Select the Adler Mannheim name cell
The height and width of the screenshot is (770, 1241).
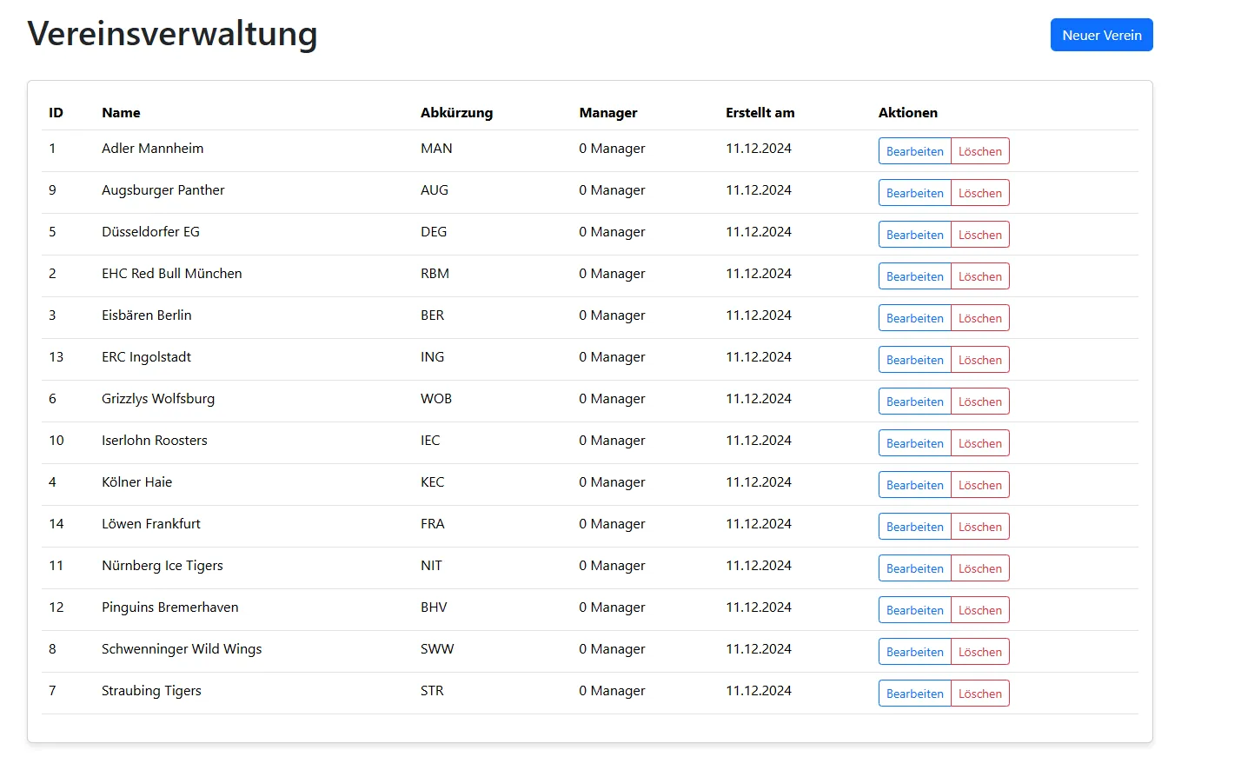(153, 148)
